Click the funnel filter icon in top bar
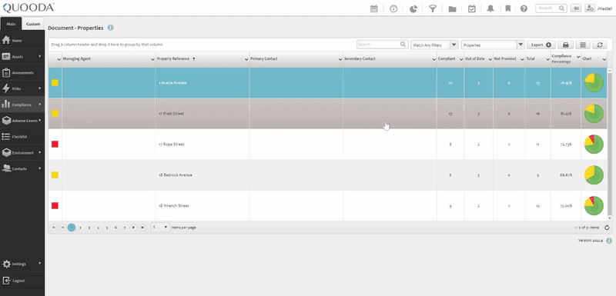The width and height of the screenshot is (616, 296). tap(433, 8)
